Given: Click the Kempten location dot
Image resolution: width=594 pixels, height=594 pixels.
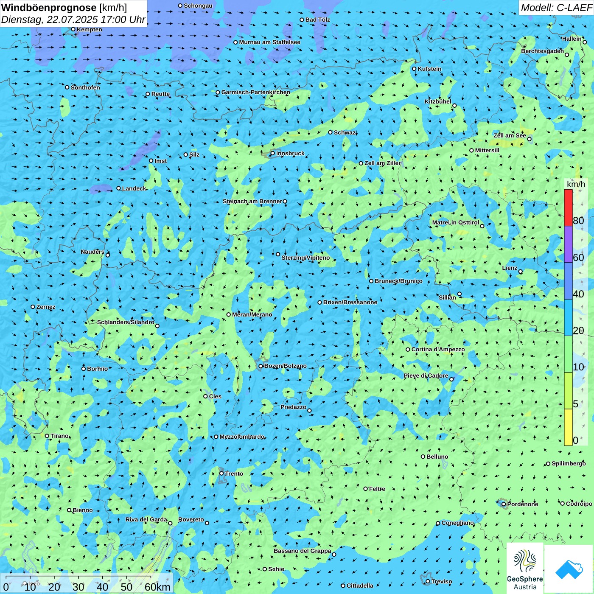Looking at the screenshot, I should click(x=73, y=29).
